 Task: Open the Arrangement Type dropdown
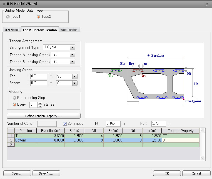[x=73, y=47]
